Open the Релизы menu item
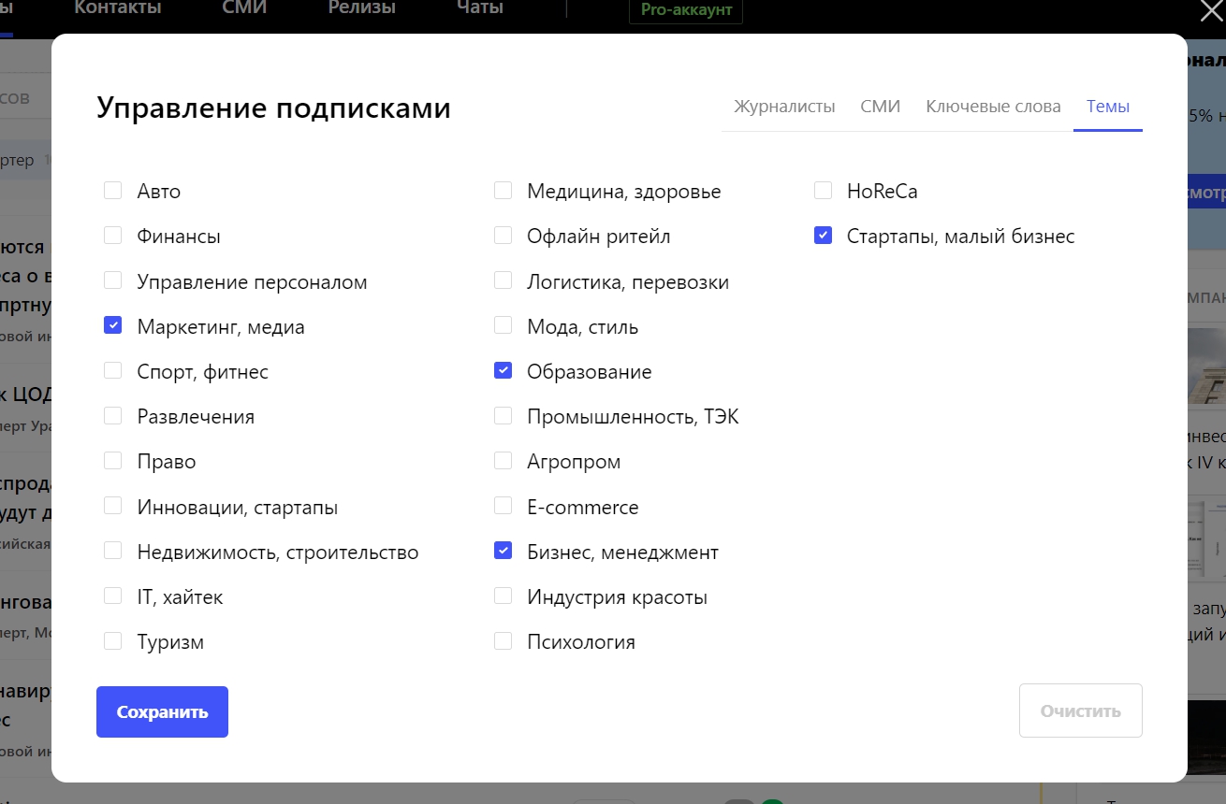The image size is (1226, 804). coord(361,8)
